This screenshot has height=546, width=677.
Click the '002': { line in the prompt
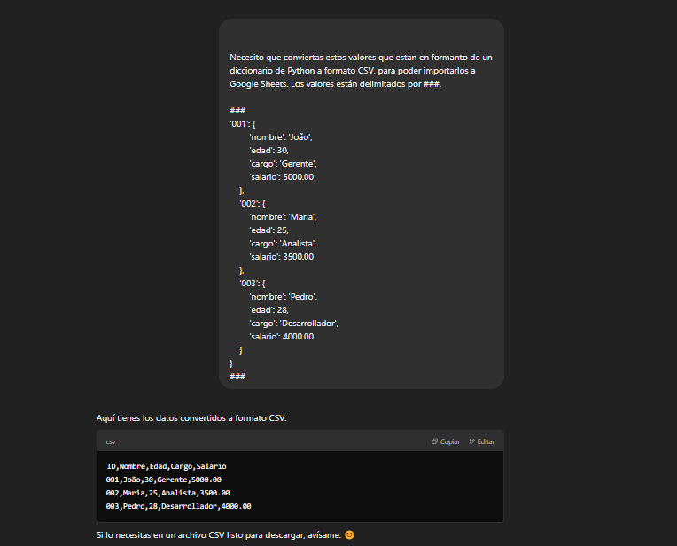253,203
